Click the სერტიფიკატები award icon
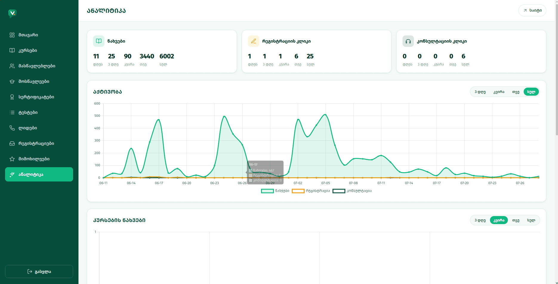 tap(12, 97)
